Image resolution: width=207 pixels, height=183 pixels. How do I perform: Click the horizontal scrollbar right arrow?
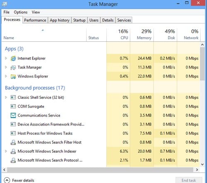pyautogui.click(x=197, y=170)
